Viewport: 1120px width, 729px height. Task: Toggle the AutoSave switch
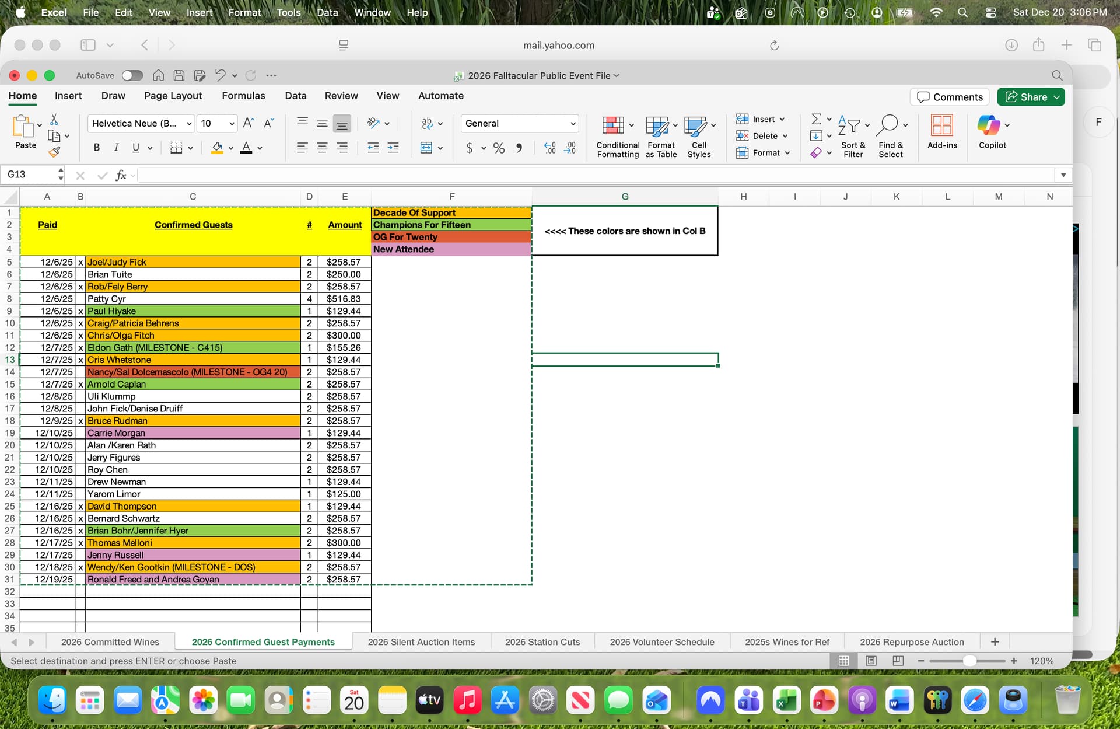tap(132, 75)
